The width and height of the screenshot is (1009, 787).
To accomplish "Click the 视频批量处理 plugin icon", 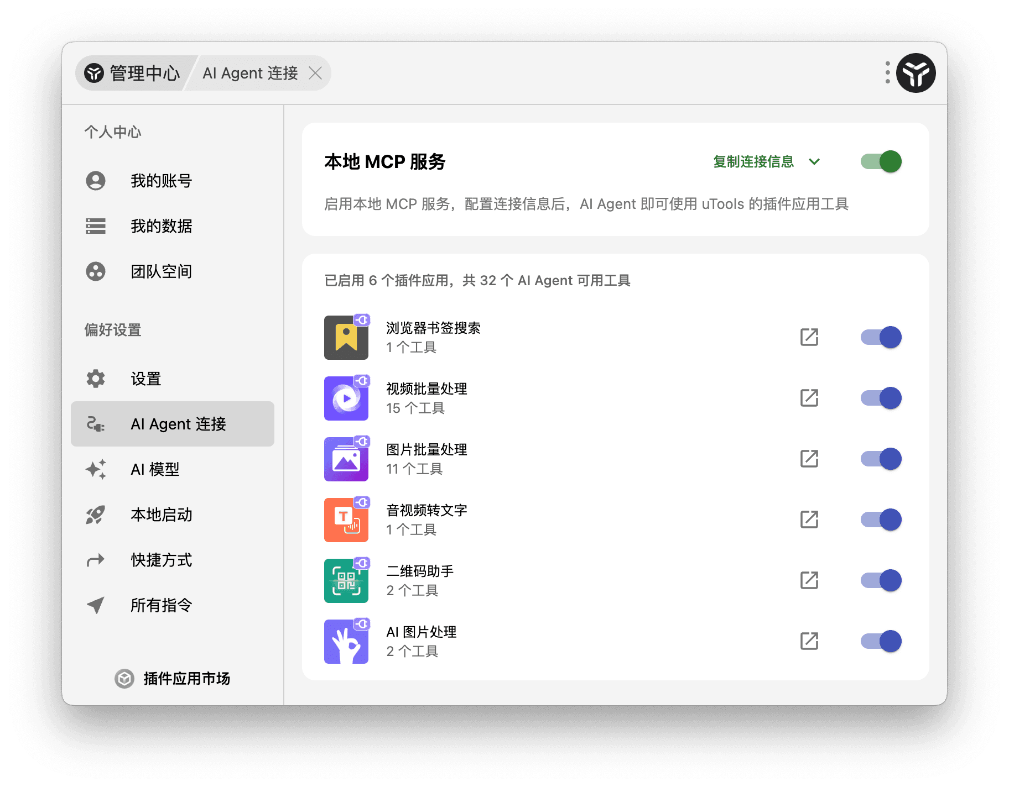I will point(346,398).
